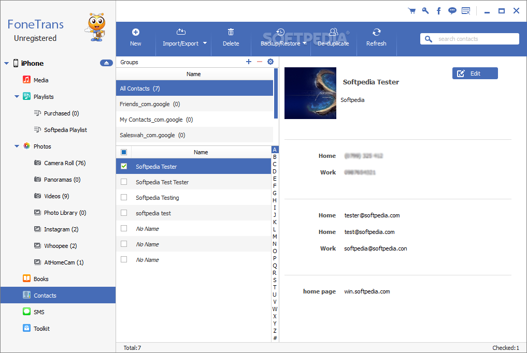Screen dimensions: 527x353
Task: Click the tester@softpedia.com email
Action: [372, 215]
